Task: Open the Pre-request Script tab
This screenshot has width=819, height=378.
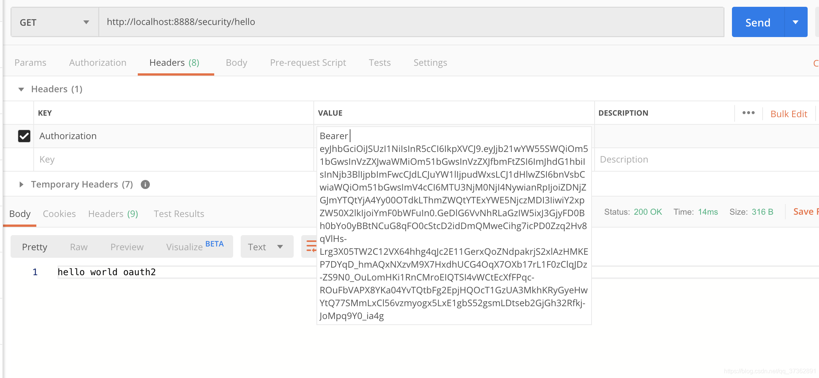Action: (308, 63)
